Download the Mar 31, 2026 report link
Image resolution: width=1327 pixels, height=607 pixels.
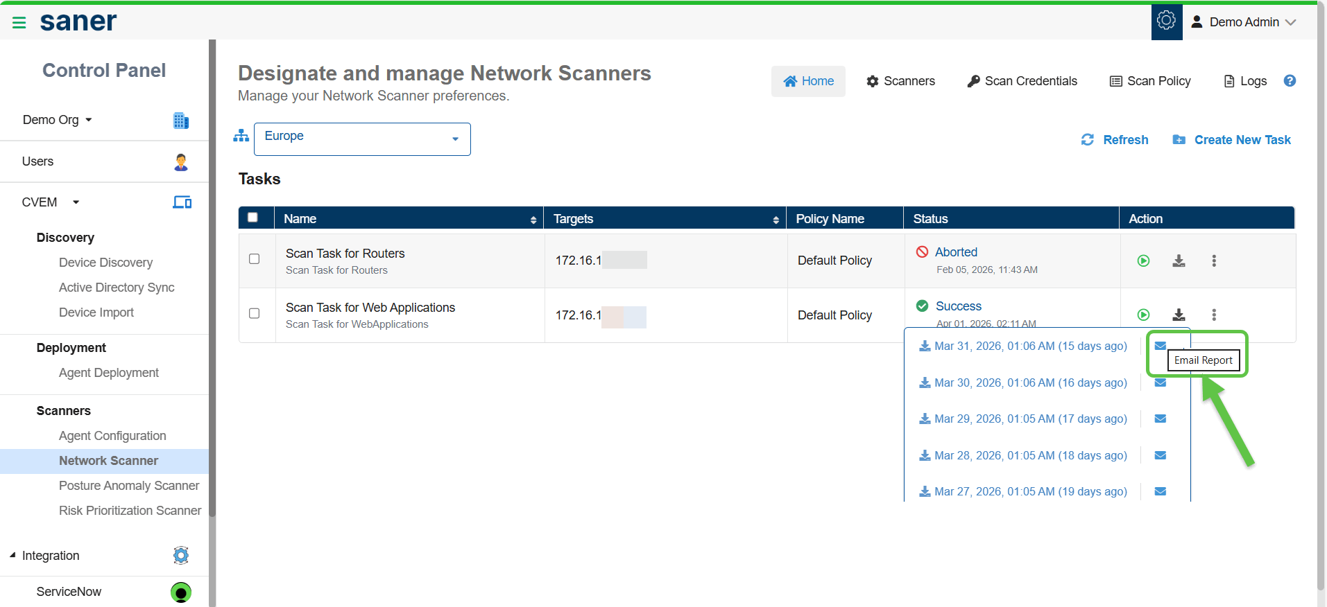tap(1023, 346)
